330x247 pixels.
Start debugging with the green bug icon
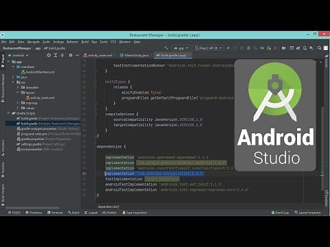tap(248, 48)
